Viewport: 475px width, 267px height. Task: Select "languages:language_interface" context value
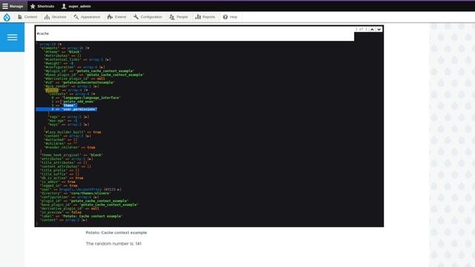tap(91, 98)
